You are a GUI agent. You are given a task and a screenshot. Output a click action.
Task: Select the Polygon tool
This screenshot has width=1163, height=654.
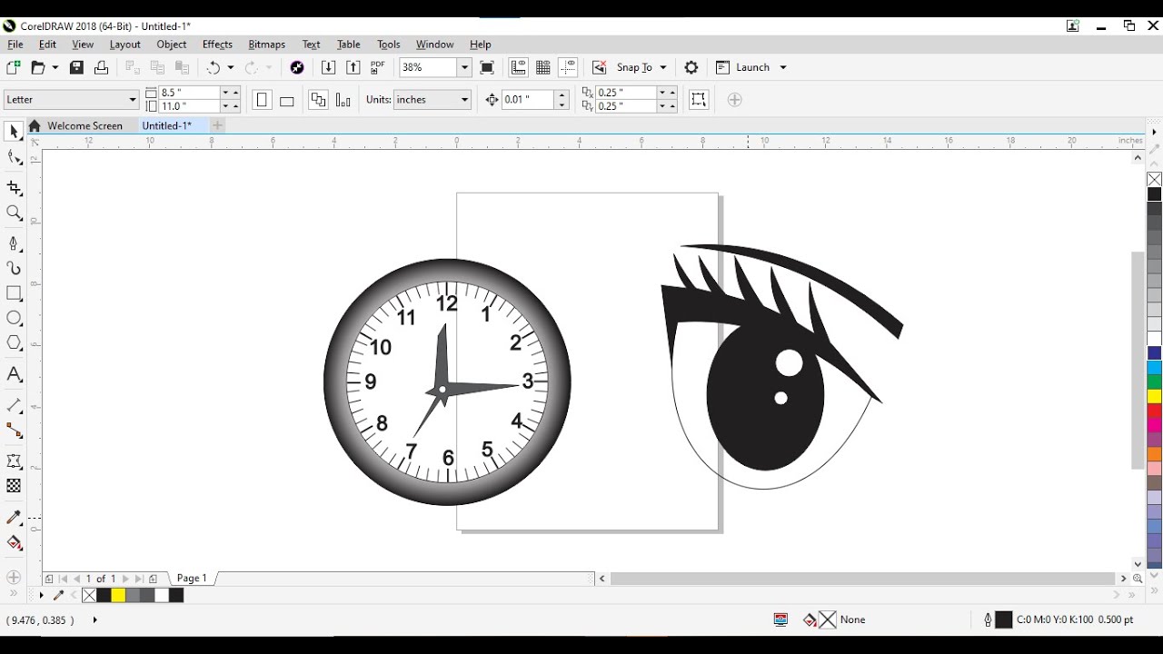[x=14, y=343]
